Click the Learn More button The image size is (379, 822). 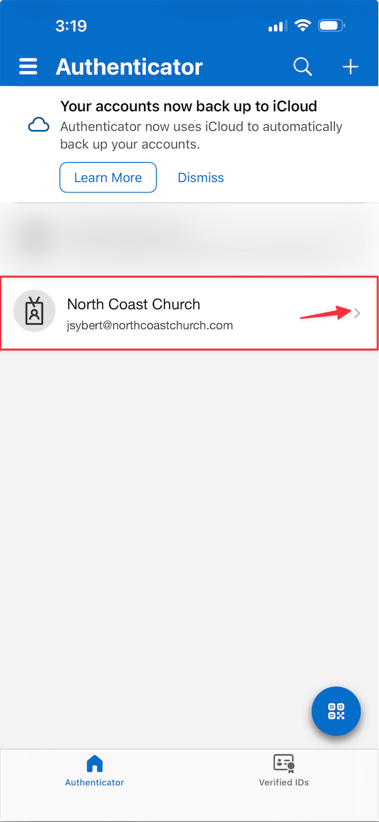point(108,178)
